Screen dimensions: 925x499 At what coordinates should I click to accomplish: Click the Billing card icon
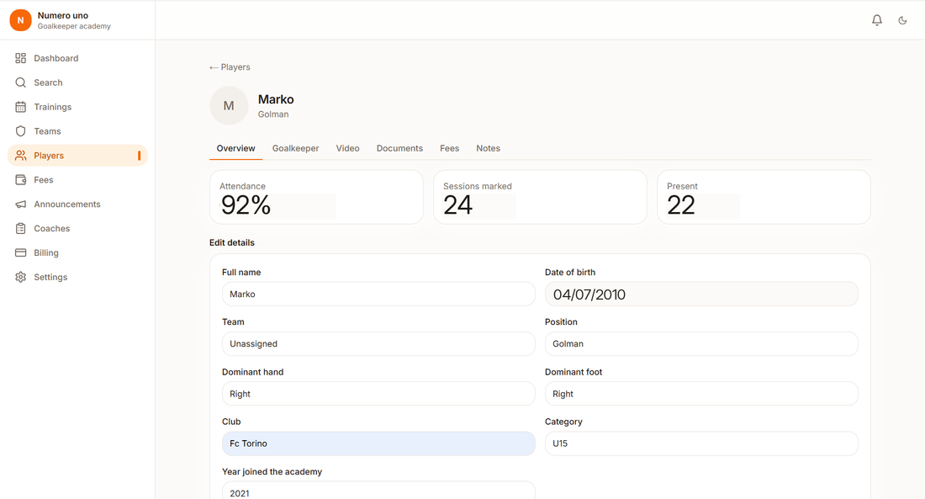pyautogui.click(x=21, y=252)
